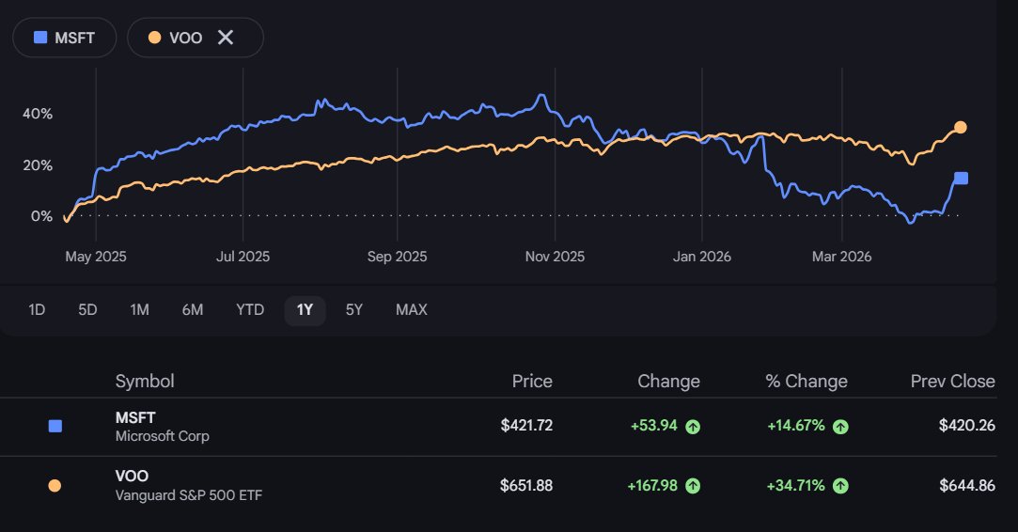The height and width of the screenshot is (532, 1018).
Task: Click up-arrow icon beside +167.98
Action: pos(694,486)
